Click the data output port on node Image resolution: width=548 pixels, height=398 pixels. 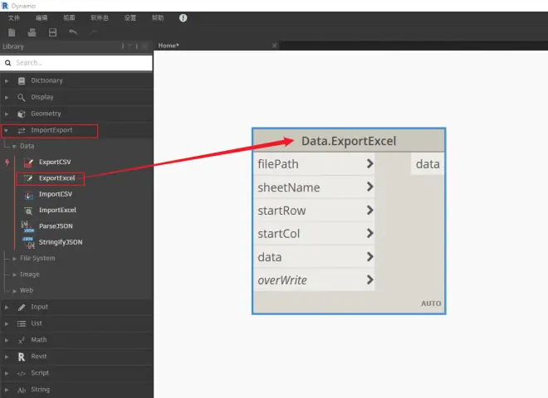pos(428,163)
